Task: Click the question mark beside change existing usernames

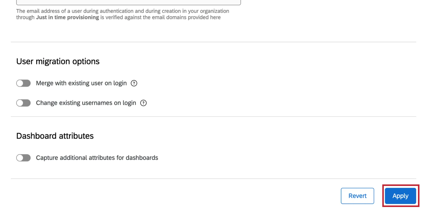Action: [143, 103]
